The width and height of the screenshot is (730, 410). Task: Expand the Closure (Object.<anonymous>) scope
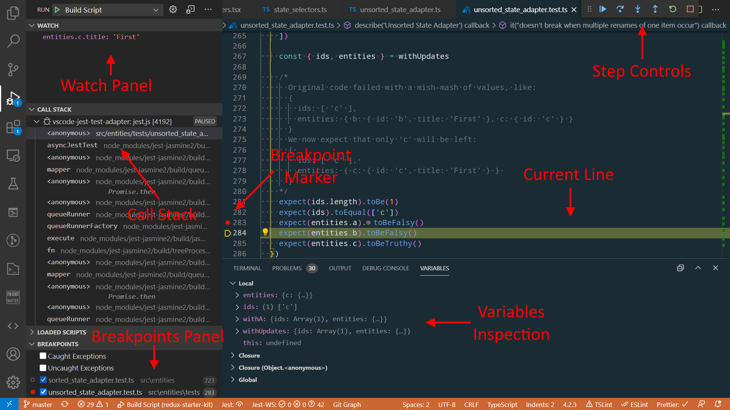(x=233, y=367)
